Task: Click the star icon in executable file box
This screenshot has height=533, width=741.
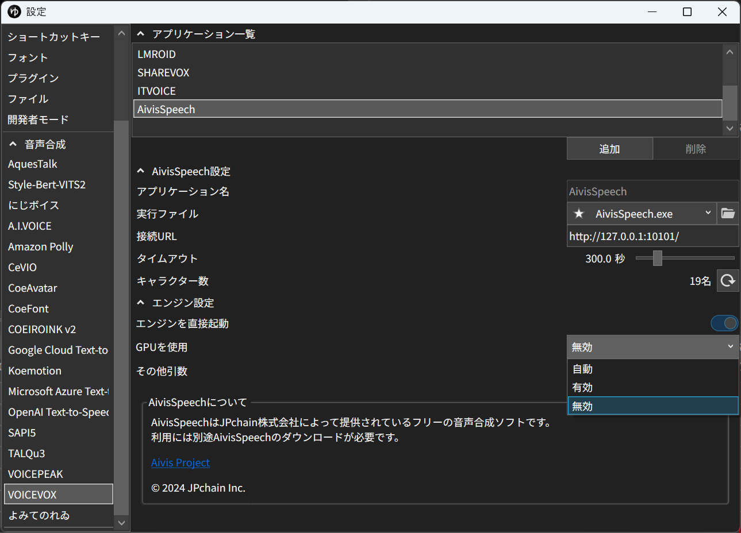Action: tap(579, 214)
